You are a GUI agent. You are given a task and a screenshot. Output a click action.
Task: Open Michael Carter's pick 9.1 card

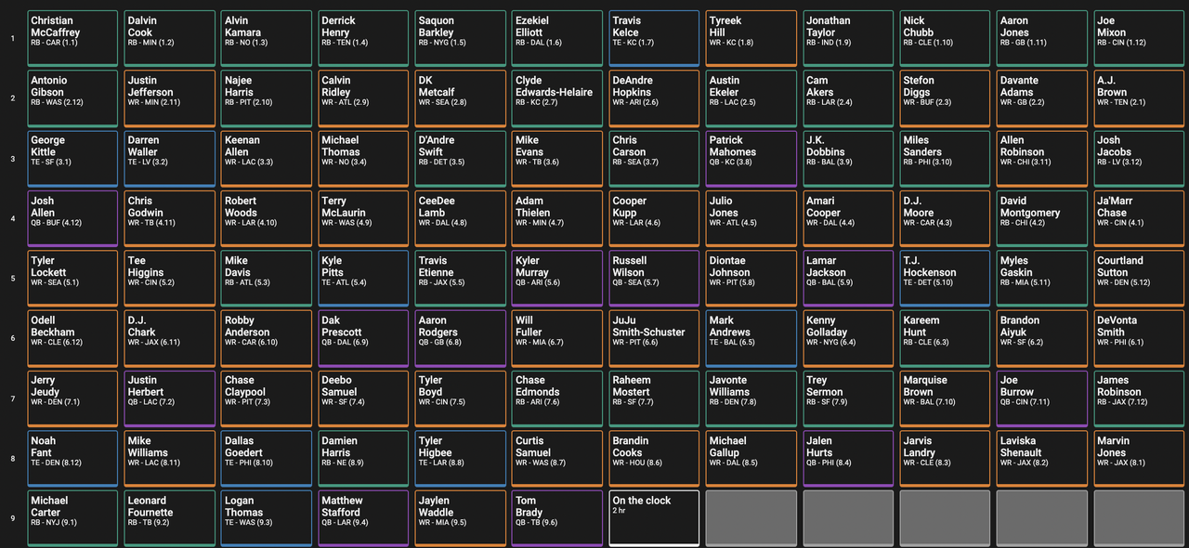click(x=73, y=518)
